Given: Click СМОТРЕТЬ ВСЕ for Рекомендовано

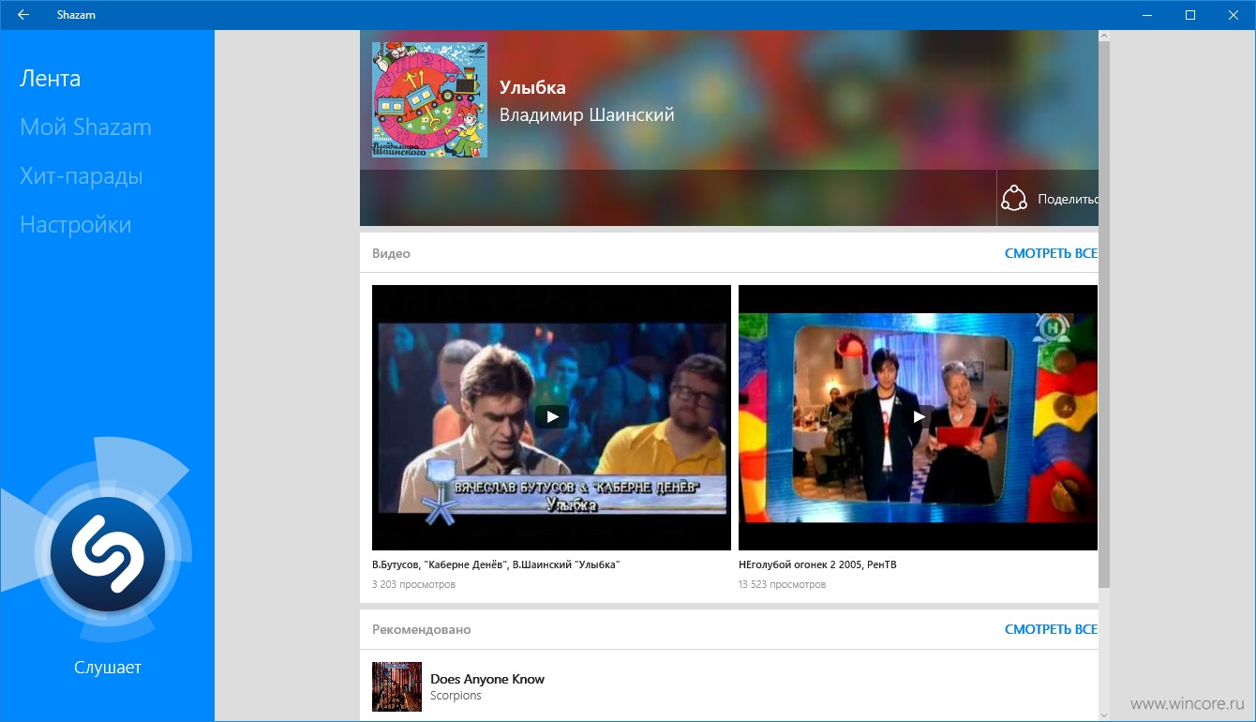Looking at the screenshot, I should (x=1051, y=629).
